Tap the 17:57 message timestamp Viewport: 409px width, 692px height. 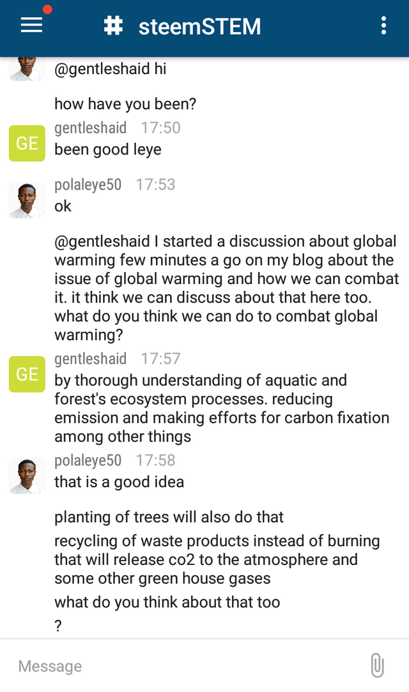[x=160, y=359]
